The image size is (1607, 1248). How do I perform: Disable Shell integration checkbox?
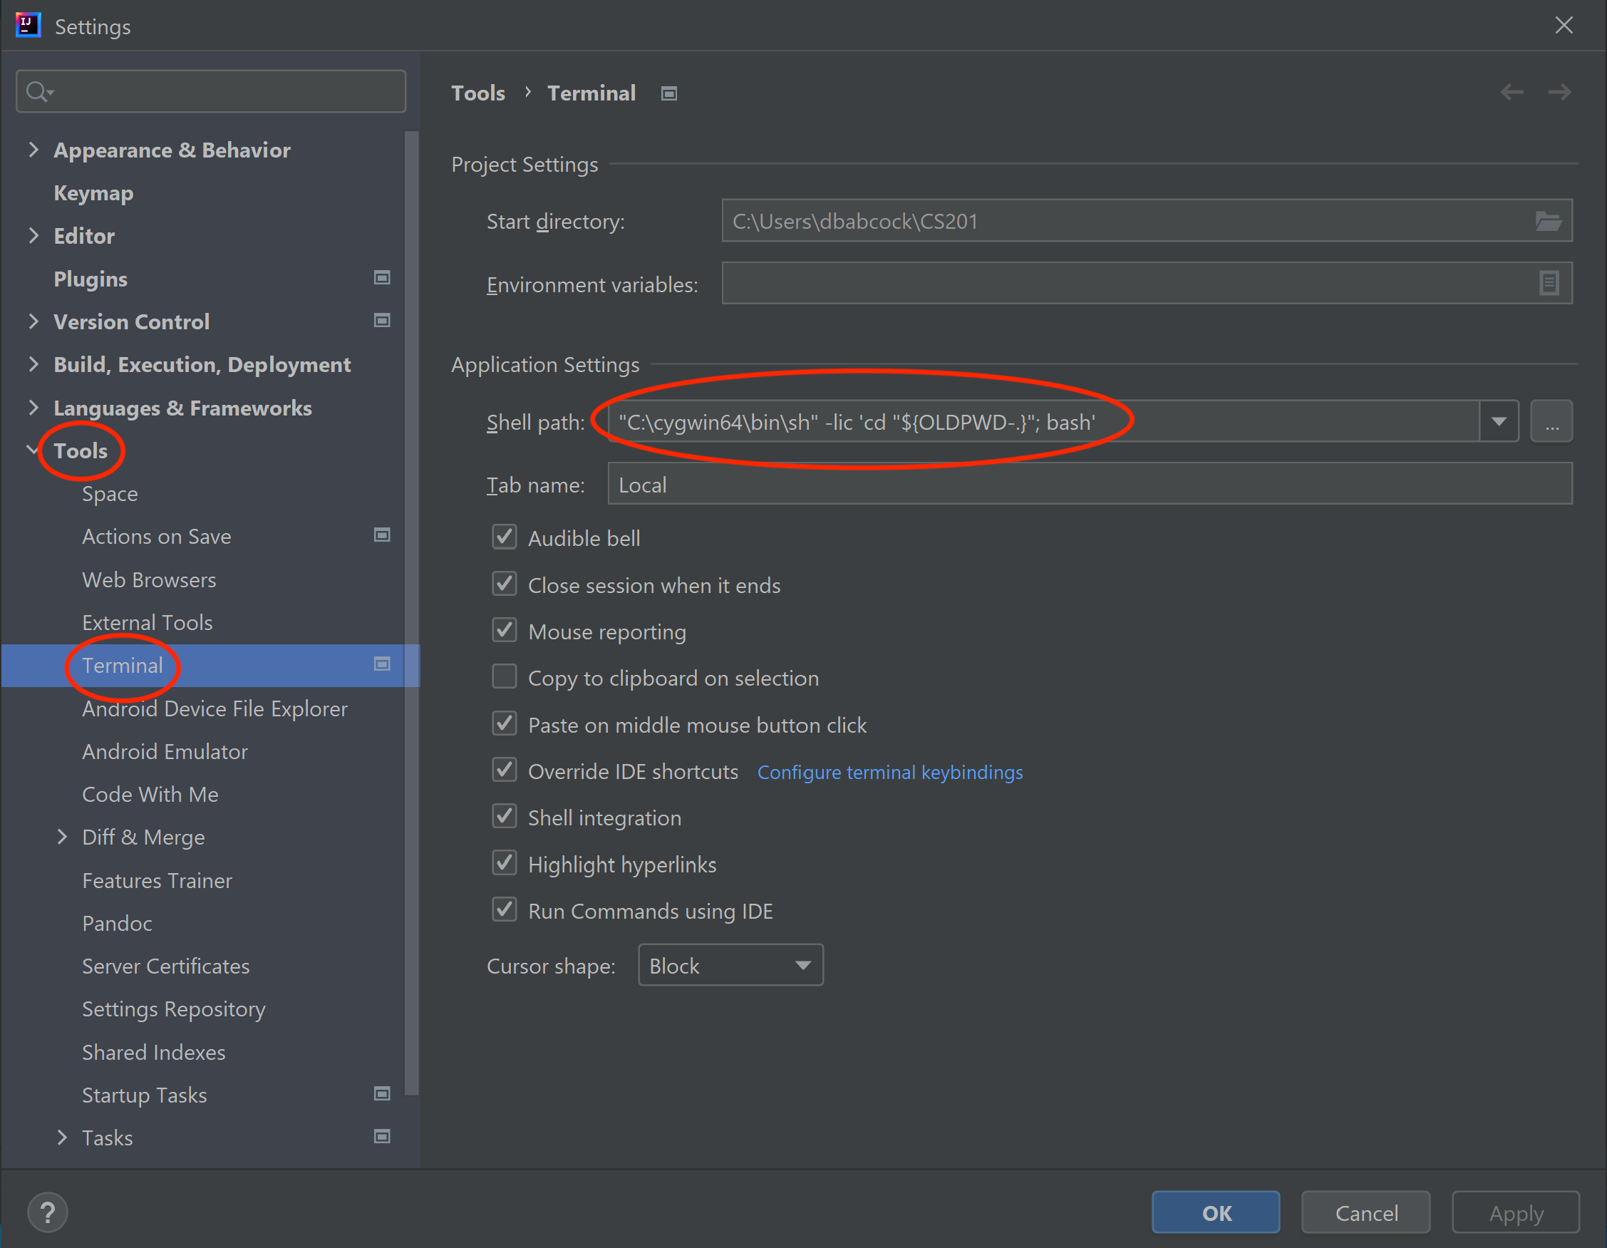504,817
